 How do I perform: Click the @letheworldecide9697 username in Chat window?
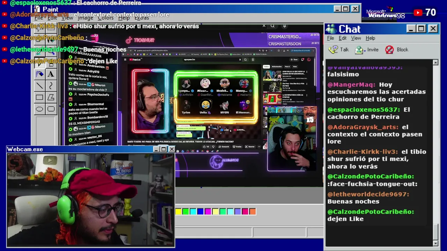[x=368, y=194]
